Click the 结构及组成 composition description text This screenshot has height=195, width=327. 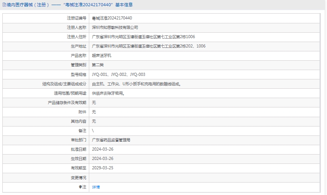click(136, 84)
